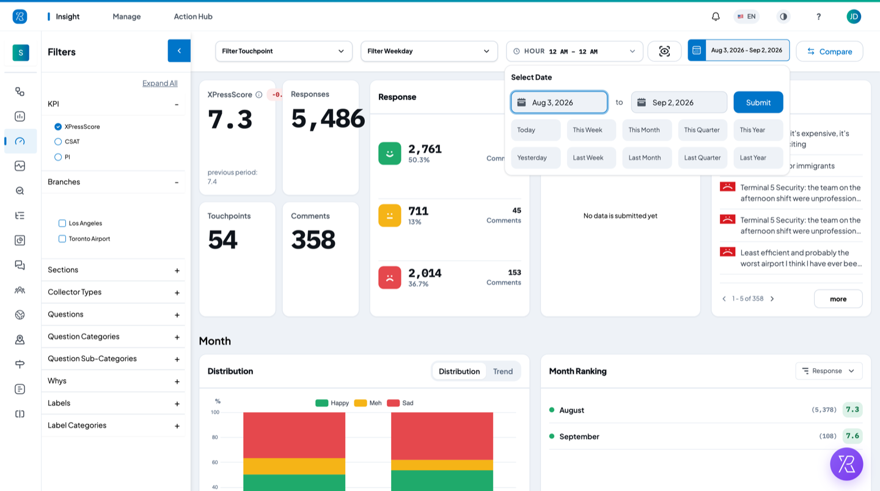Open the floating assistant button at bottom right
The width and height of the screenshot is (880, 491).
click(846, 464)
